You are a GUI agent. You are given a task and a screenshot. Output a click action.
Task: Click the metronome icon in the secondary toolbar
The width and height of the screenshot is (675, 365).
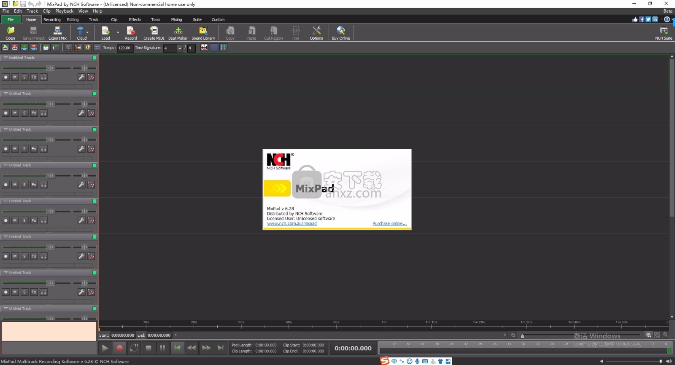68,48
